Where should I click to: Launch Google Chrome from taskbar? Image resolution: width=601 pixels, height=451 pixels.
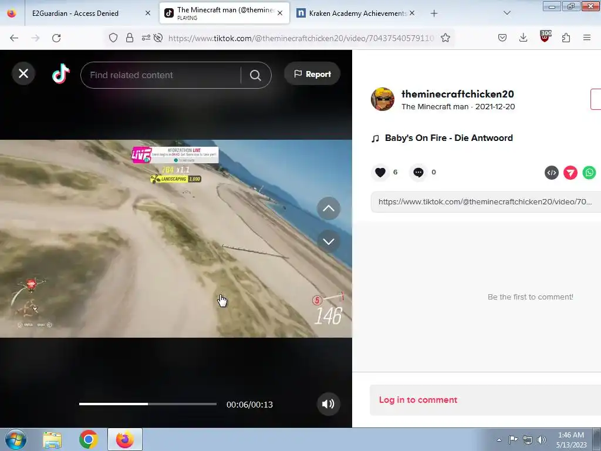(88, 439)
